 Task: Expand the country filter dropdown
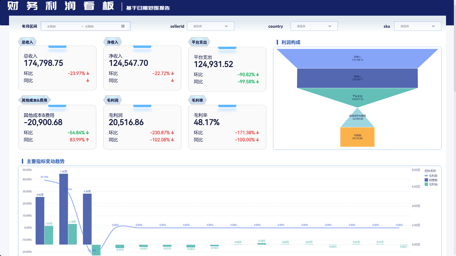(x=314, y=26)
